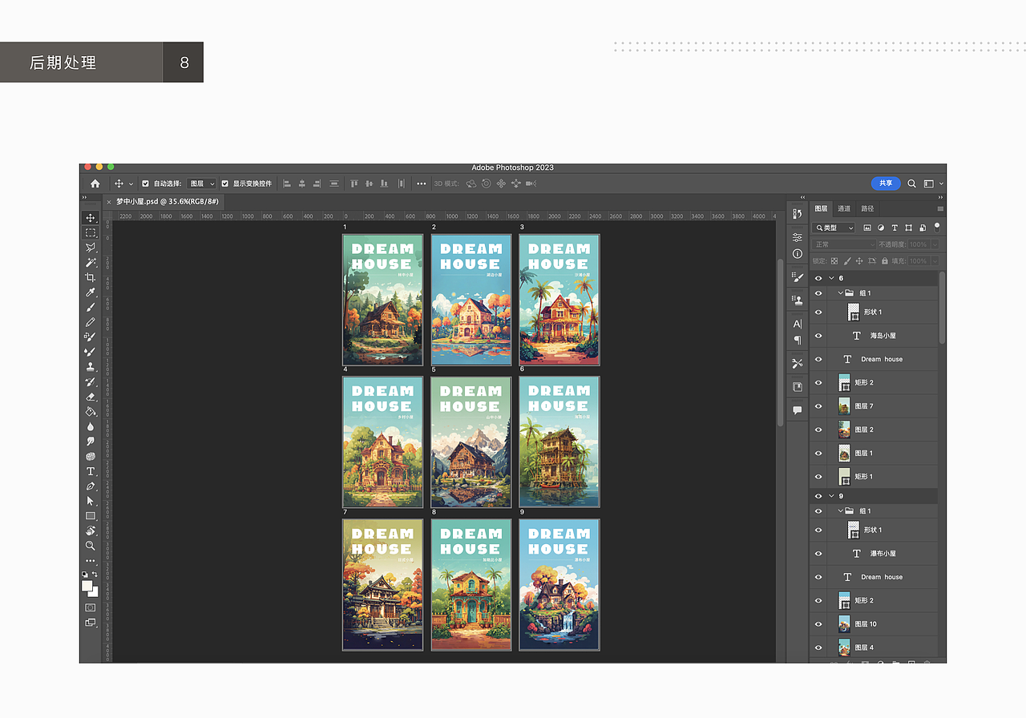Select the Blur tool
The width and height of the screenshot is (1026, 718).
(91, 426)
